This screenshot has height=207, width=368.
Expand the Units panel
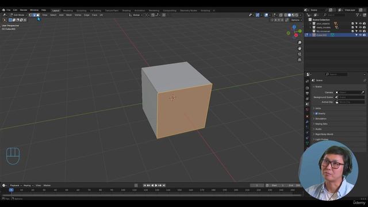click(318, 108)
